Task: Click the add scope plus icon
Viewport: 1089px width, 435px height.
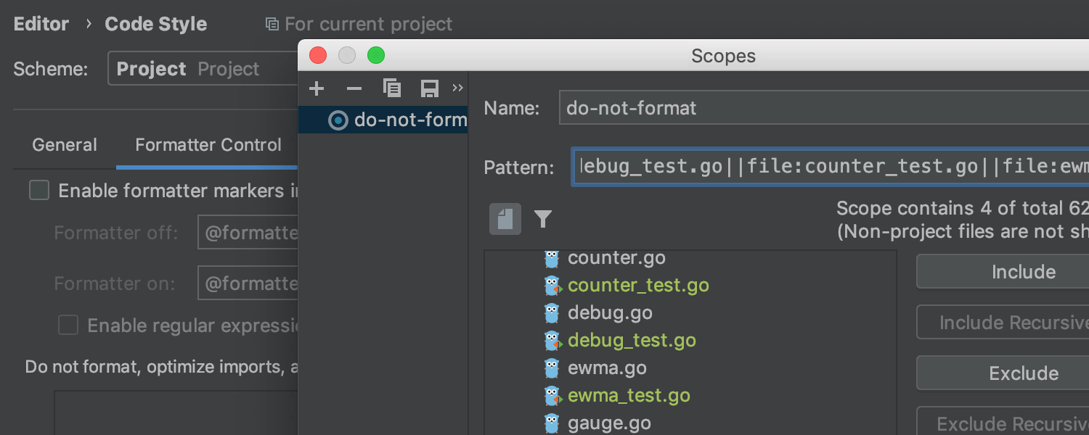Action: point(317,89)
